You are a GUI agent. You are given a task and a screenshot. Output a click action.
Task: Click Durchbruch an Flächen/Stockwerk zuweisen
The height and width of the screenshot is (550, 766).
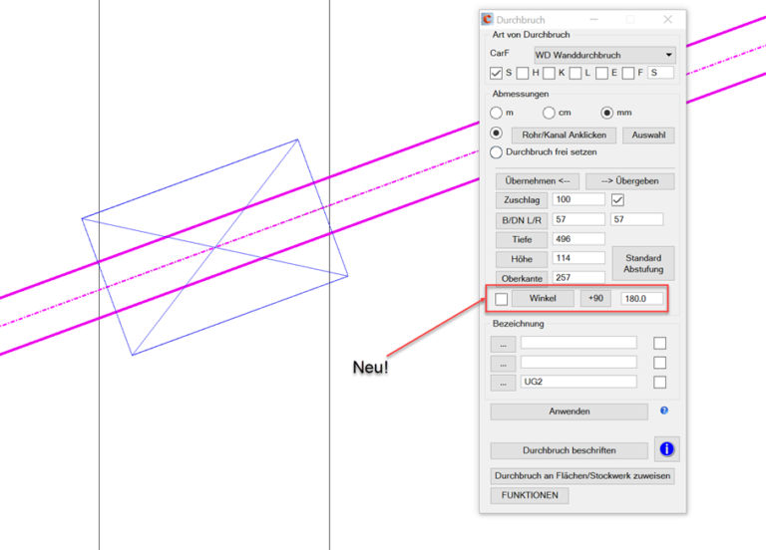coord(582,476)
